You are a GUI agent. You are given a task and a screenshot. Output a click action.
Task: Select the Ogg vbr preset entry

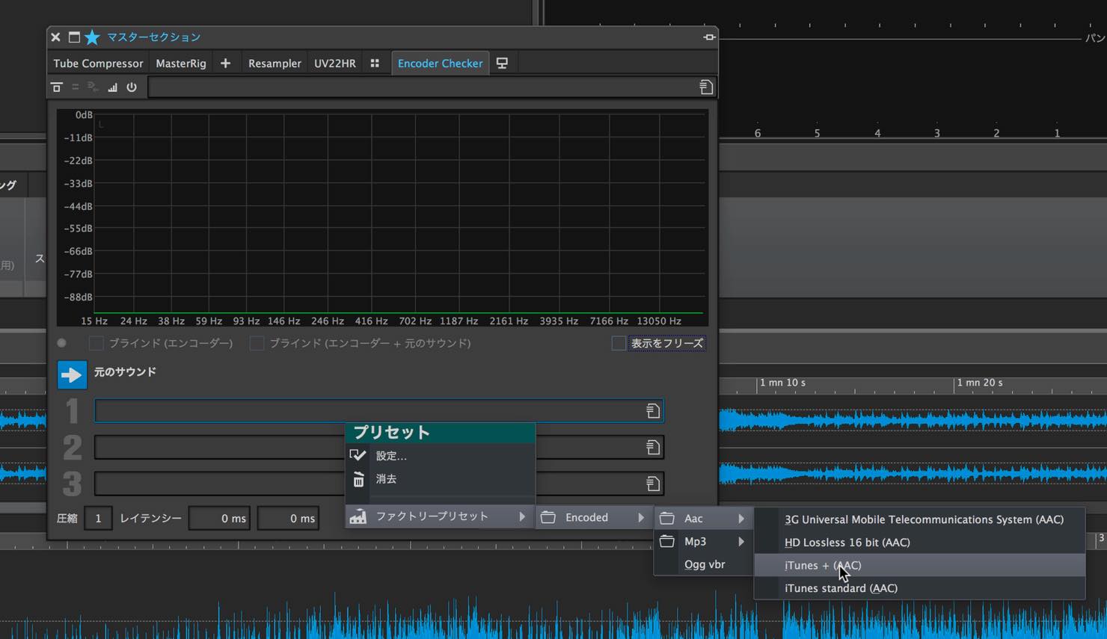tap(703, 564)
